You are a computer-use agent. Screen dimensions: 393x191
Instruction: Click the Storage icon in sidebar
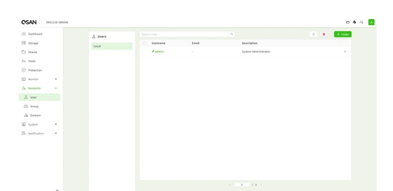(x=24, y=43)
